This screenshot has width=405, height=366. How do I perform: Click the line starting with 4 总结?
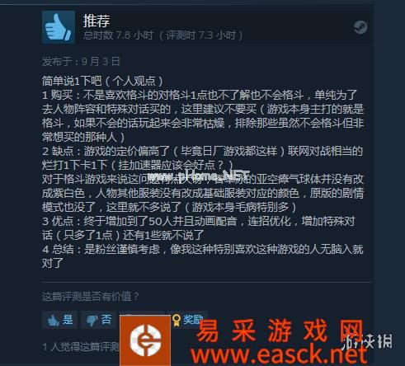(x=203, y=249)
